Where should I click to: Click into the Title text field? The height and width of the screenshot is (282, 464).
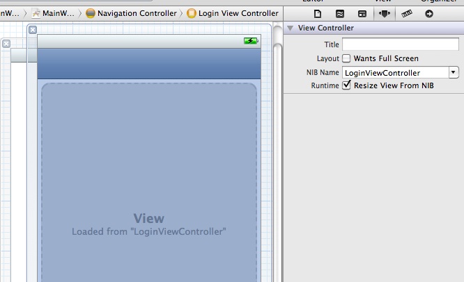pos(399,45)
